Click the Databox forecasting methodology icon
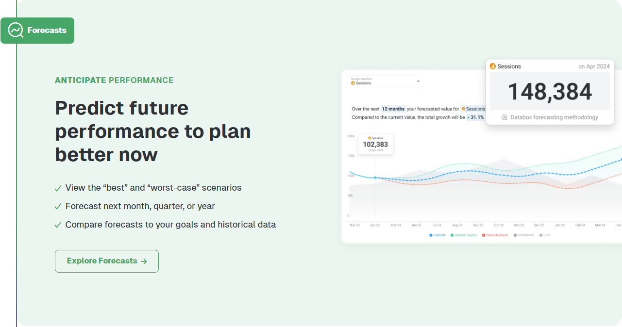This screenshot has width=622, height=327. coord(504,117)
